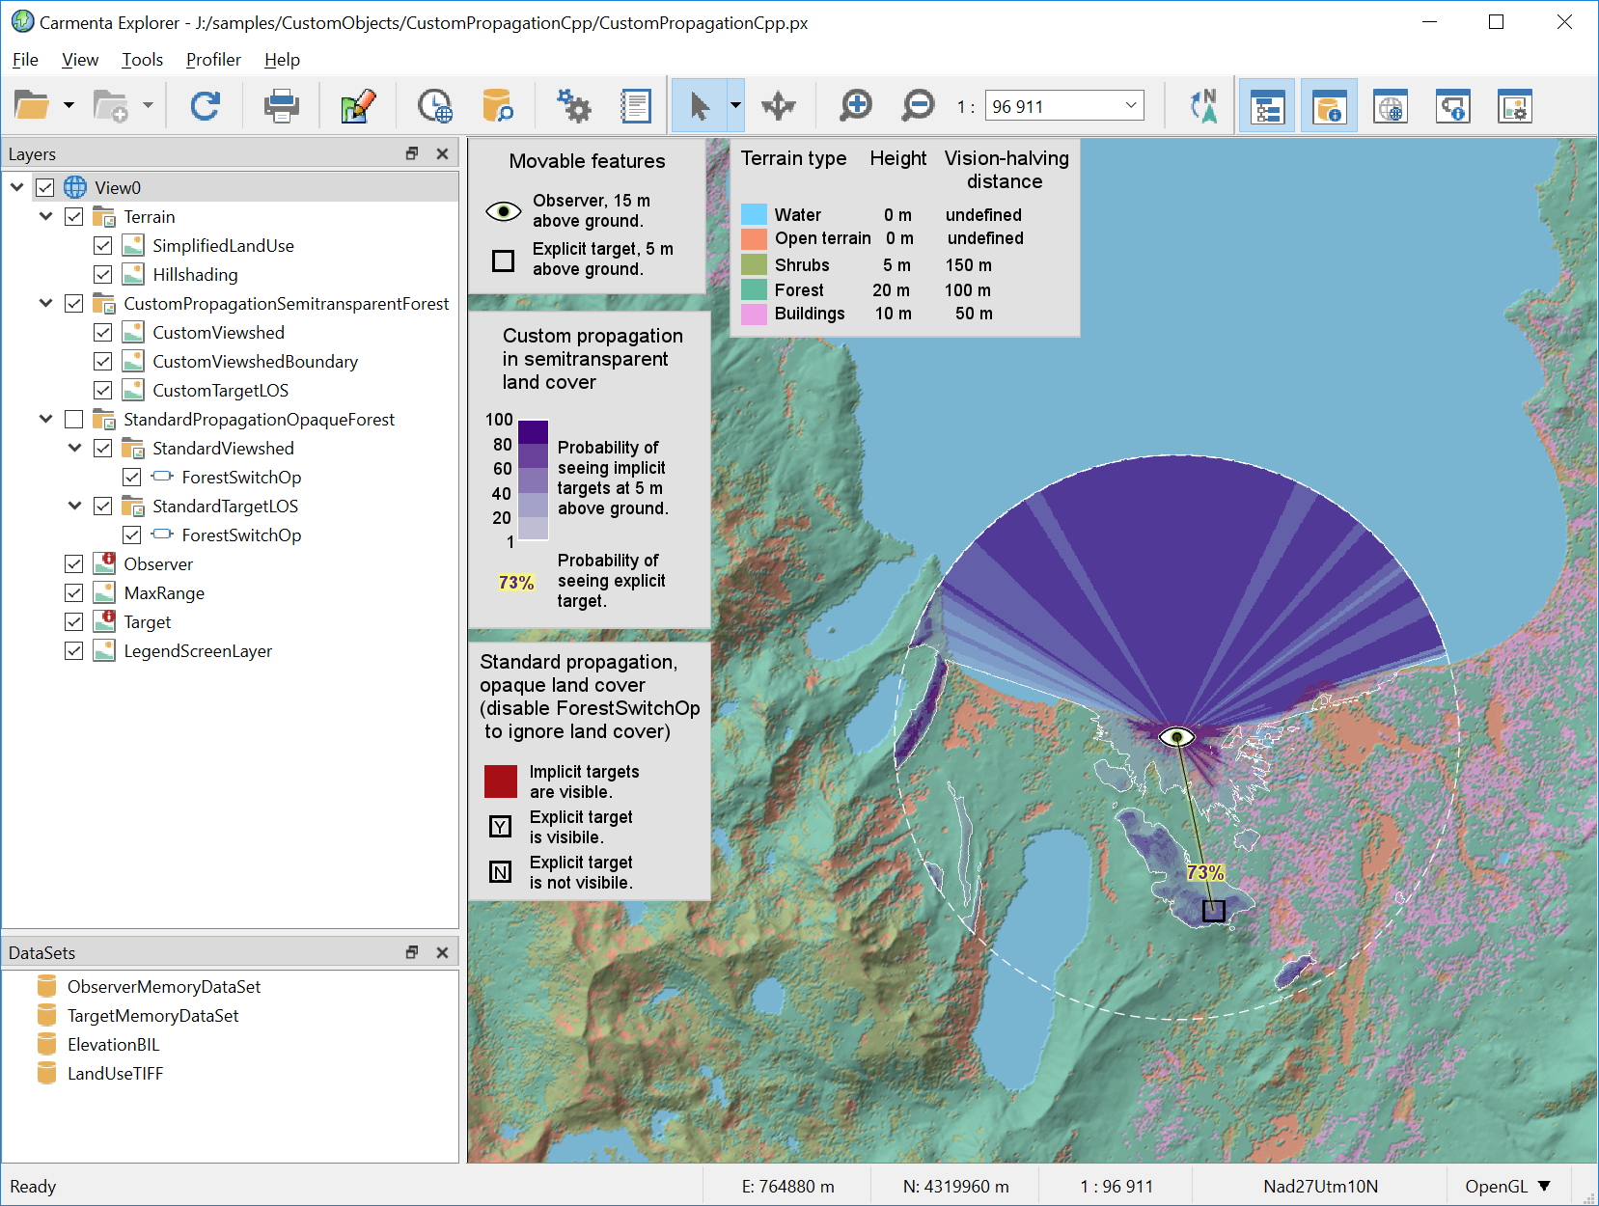This screenshot has height=1206, width=1599.
Task: Click the edit map pencil icon
Action: tap(358, 106)
